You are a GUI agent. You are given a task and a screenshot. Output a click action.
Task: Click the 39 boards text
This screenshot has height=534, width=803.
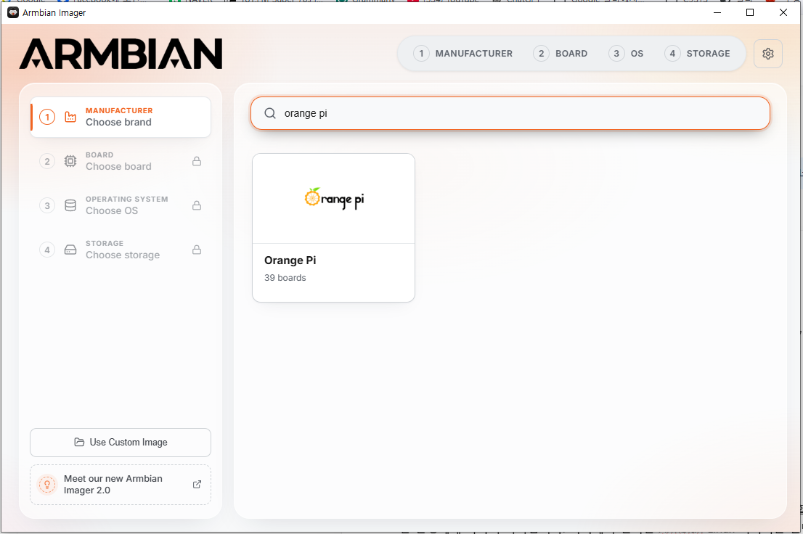point(285,277)
